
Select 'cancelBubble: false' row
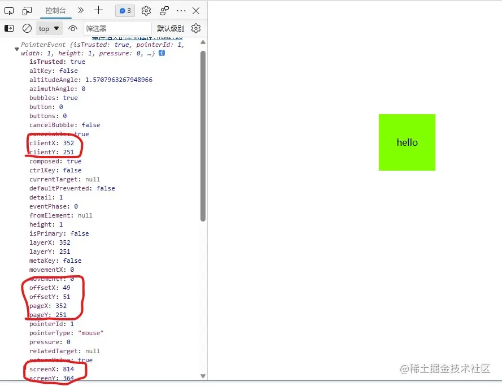[65, 125]
